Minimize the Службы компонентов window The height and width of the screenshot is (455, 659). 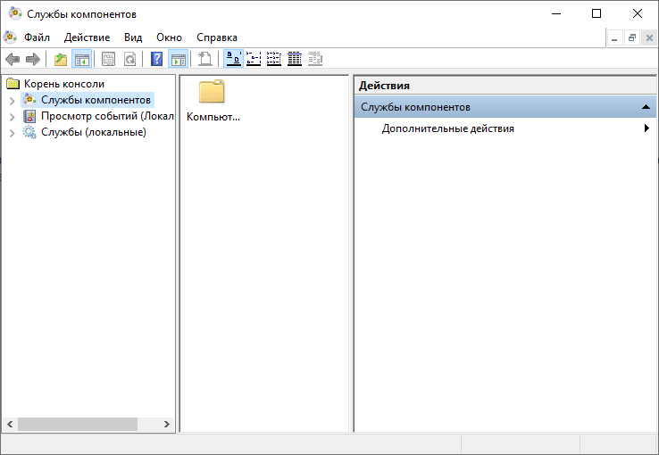[x=556, y=14]
